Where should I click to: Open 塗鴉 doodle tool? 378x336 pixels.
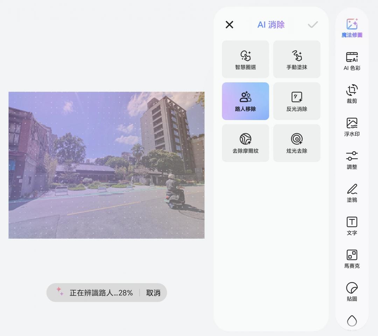pos(352,193)
